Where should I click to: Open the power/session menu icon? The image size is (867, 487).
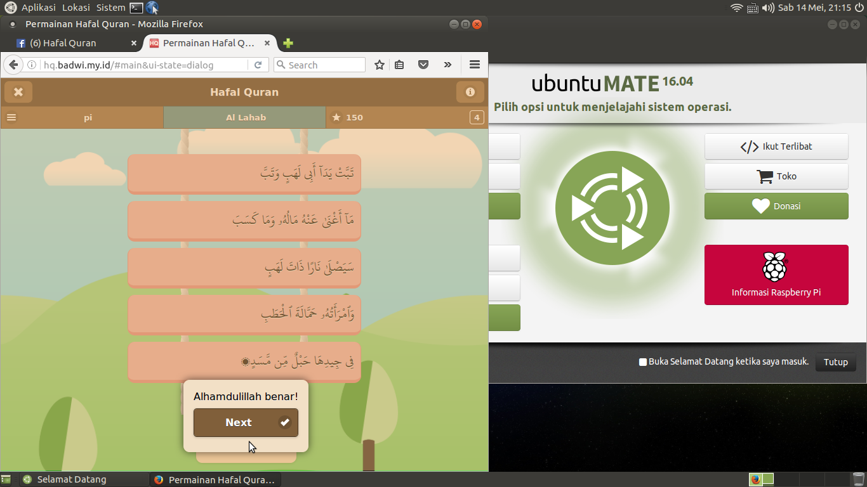click(859, 8)
